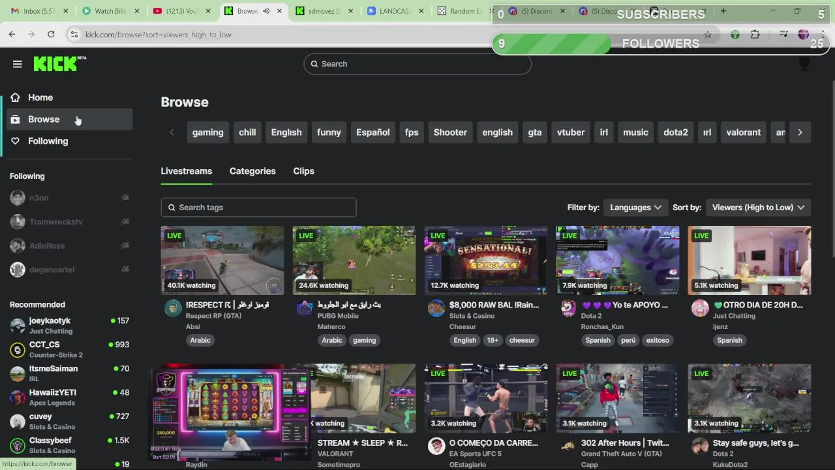Switch to the Livestreams tab

[x=187, y=171]
